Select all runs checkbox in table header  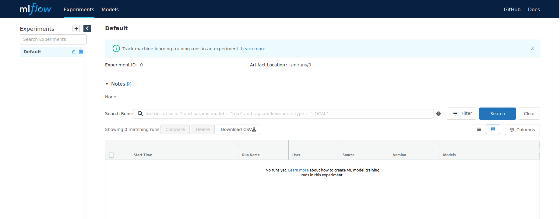(x=111, y=155)
